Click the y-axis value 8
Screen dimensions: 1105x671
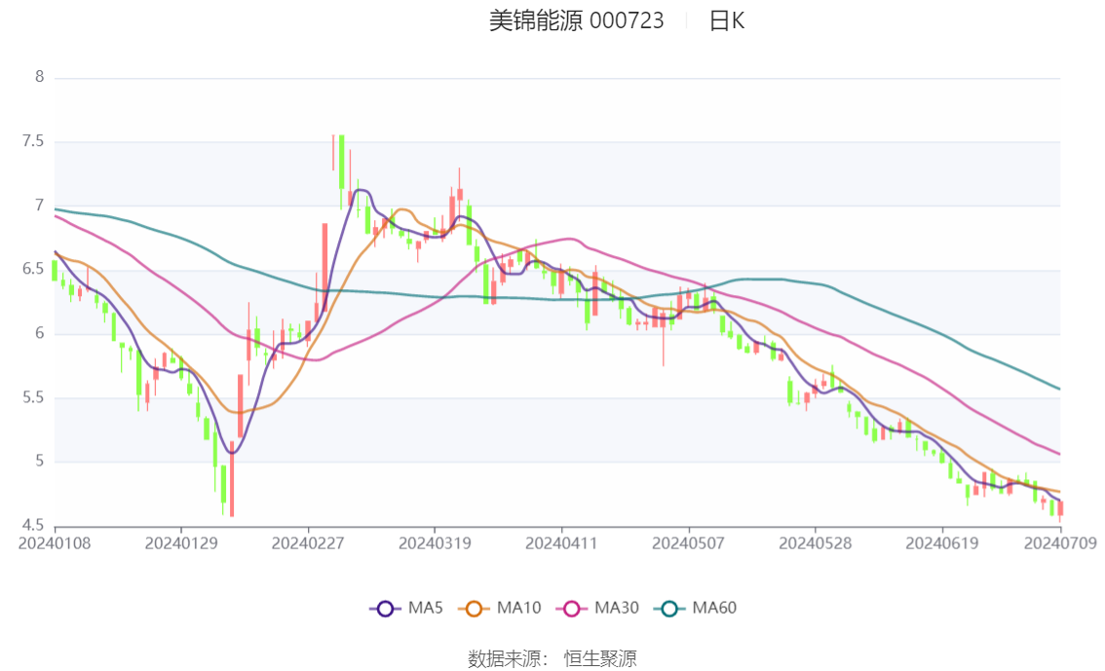click(39, 77)
